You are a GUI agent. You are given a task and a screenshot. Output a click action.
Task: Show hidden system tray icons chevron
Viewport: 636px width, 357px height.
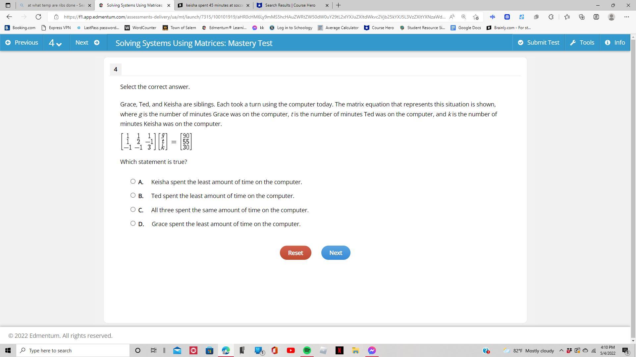coord(561,350)
